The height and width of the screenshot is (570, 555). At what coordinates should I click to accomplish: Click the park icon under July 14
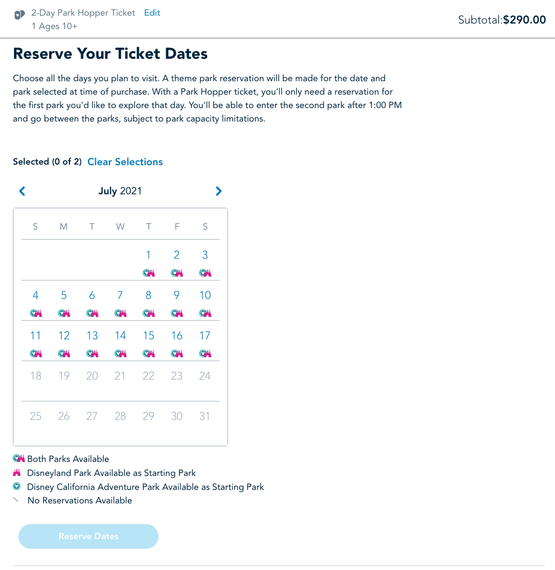point(120,354)
